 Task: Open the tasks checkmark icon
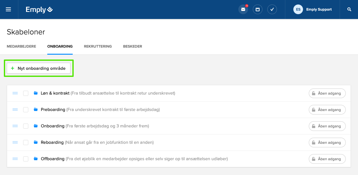click(x=272, y=9)
